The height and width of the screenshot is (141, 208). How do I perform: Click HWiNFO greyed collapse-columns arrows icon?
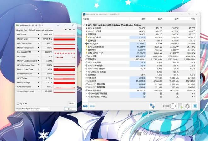coord(92,106)
